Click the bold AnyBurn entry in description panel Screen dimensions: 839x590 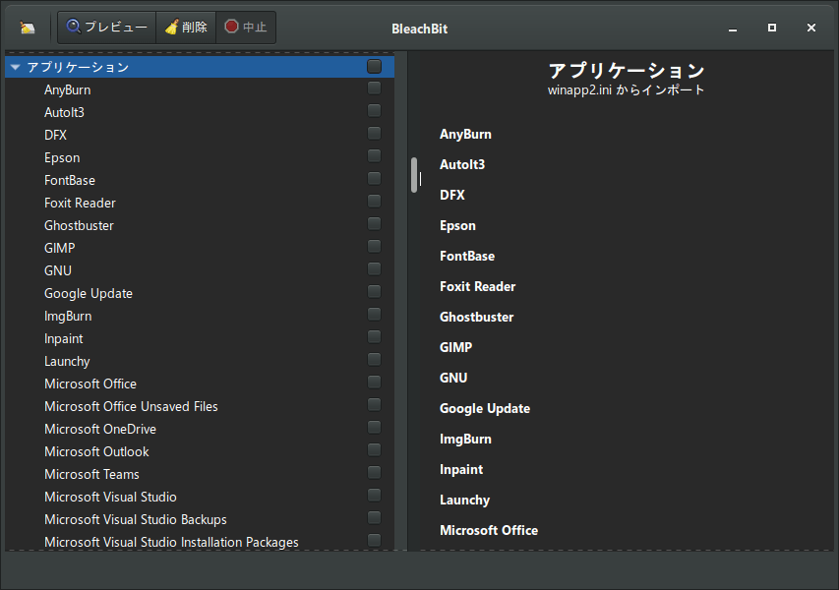tap(465, 135)
